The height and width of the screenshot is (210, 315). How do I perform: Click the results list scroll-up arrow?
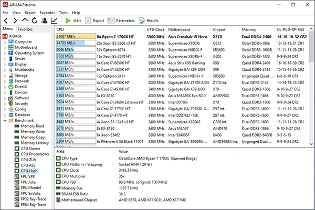tap(311, 29)
